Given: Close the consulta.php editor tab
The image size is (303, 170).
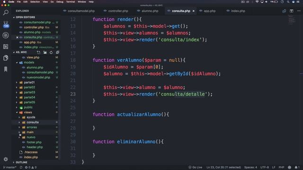Looking at the screenshot, I should click(x=194, y=11).
